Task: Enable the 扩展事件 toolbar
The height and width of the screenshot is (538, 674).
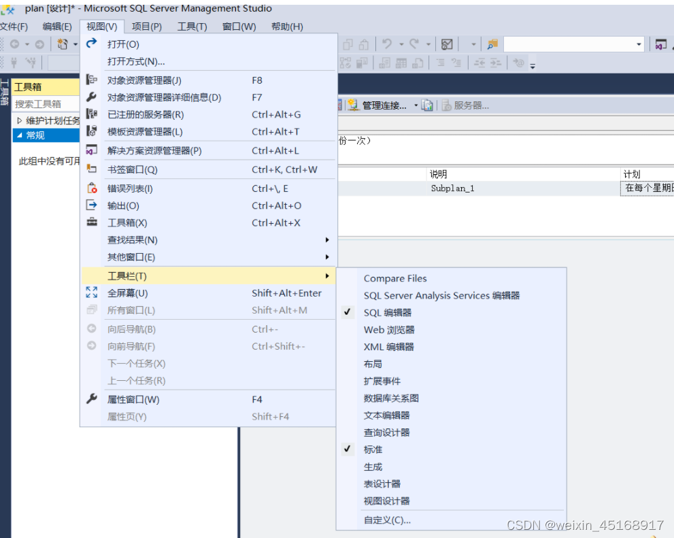Action: click(x=382, y=382)
